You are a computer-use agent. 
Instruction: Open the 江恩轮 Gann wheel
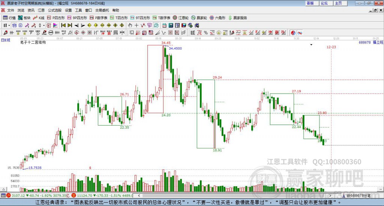click(181, 18)
